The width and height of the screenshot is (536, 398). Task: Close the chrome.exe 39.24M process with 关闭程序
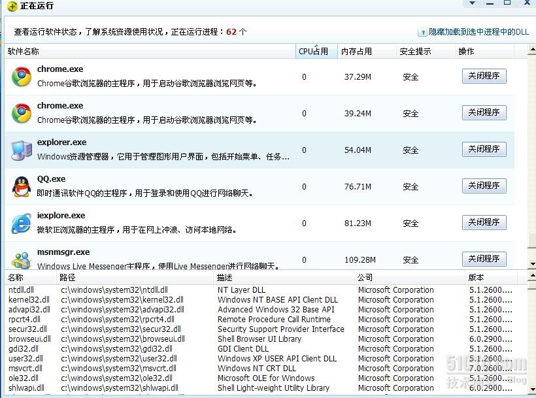pyautogui.click(x=484, y=112)
